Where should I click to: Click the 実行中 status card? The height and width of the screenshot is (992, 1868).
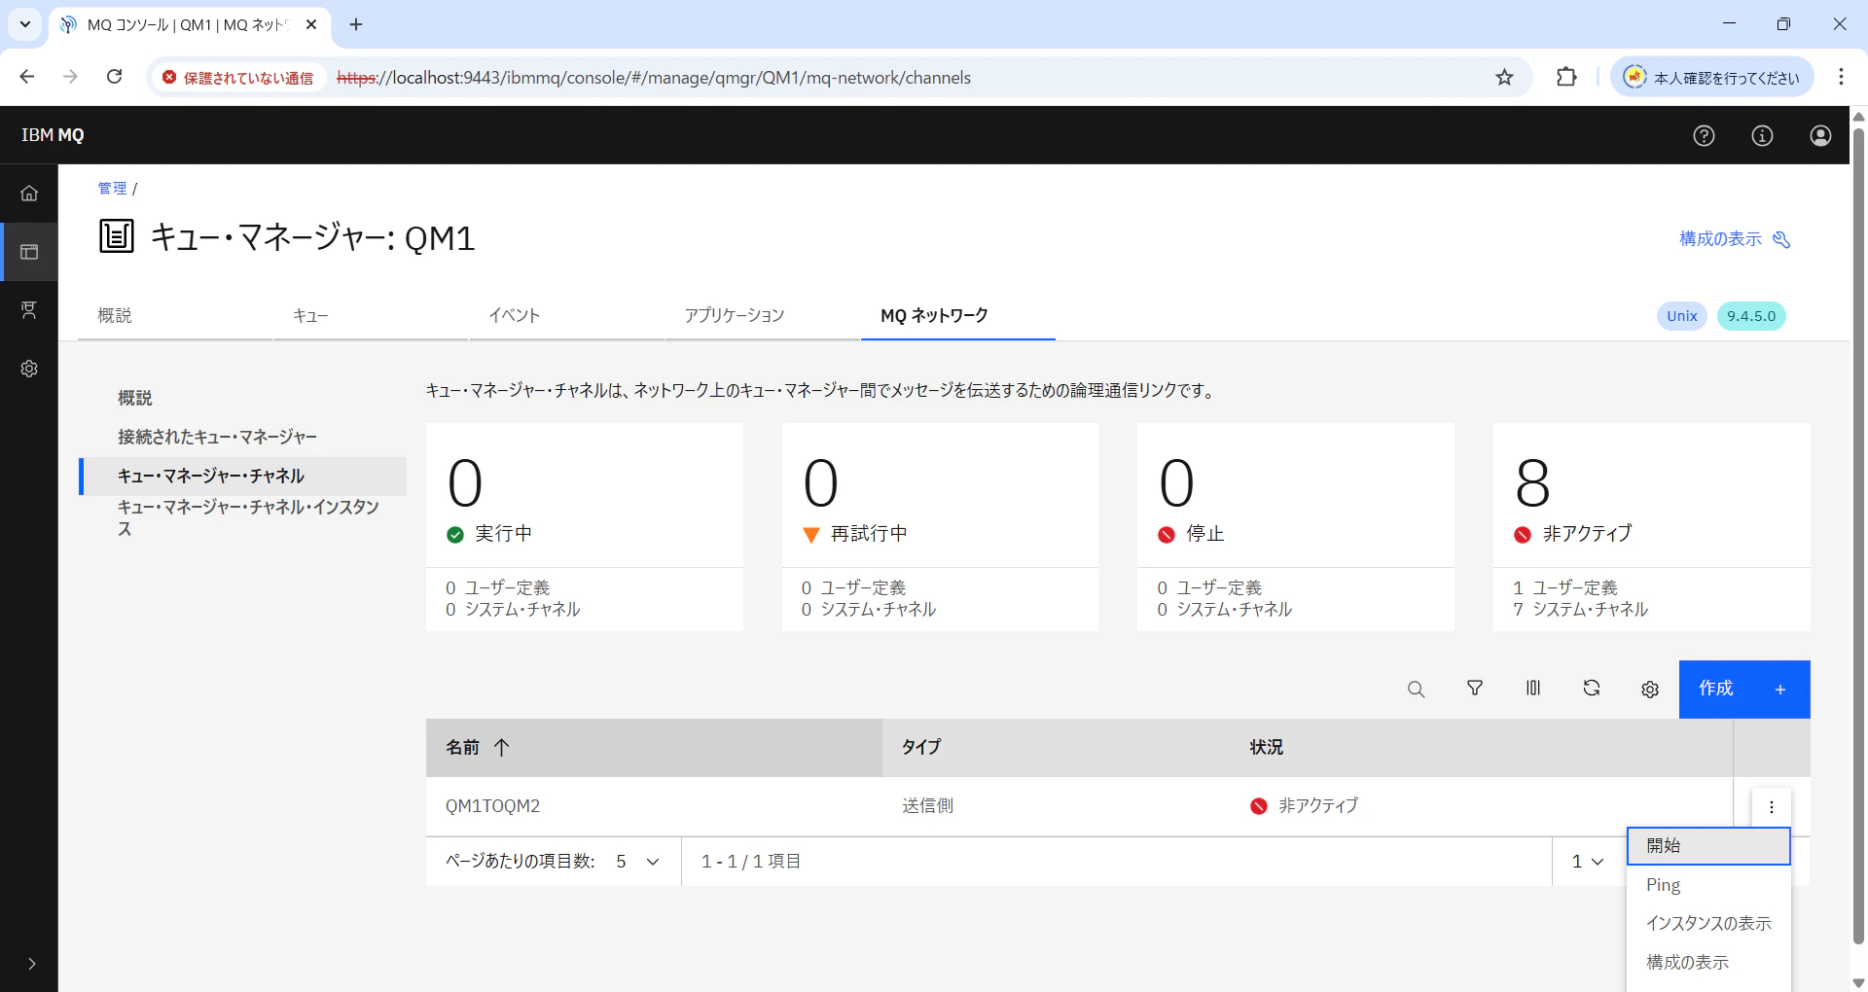click(x=585, y=527)
